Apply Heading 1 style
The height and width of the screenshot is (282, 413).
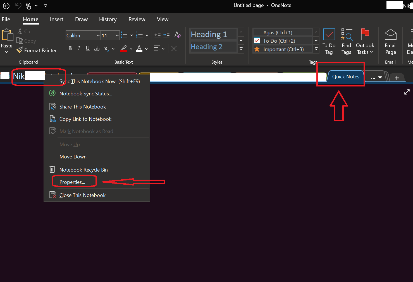(213, 34)
